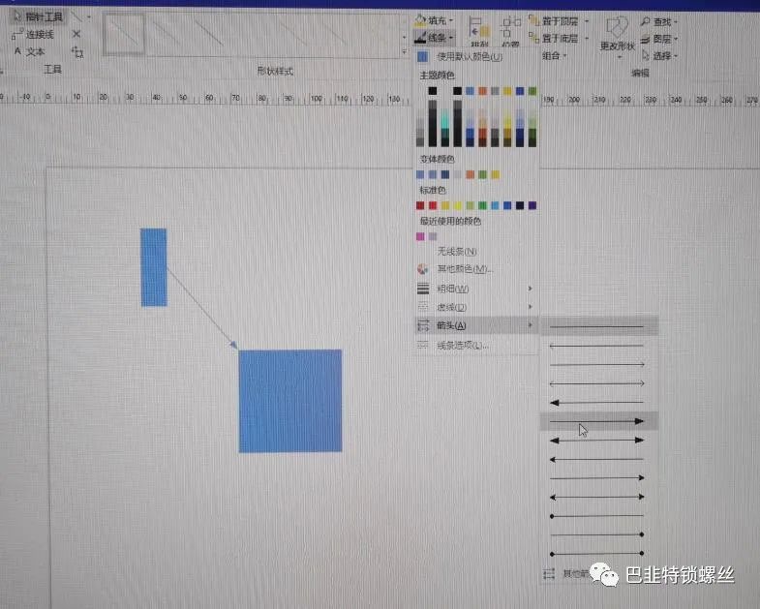Click the arrows icon beside 箭头(A)
Image resolution: width=760 pixels, height=609 pixels.
pyautogui.click(x=423, y=325)
